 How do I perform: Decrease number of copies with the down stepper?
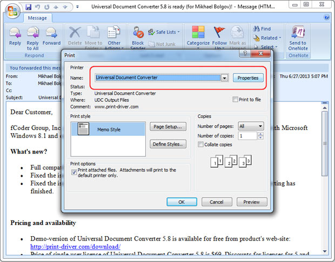click(260, 137)
